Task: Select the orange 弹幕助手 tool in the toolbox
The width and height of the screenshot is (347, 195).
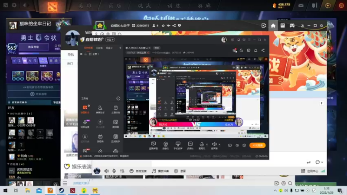Action: point(85,109)
